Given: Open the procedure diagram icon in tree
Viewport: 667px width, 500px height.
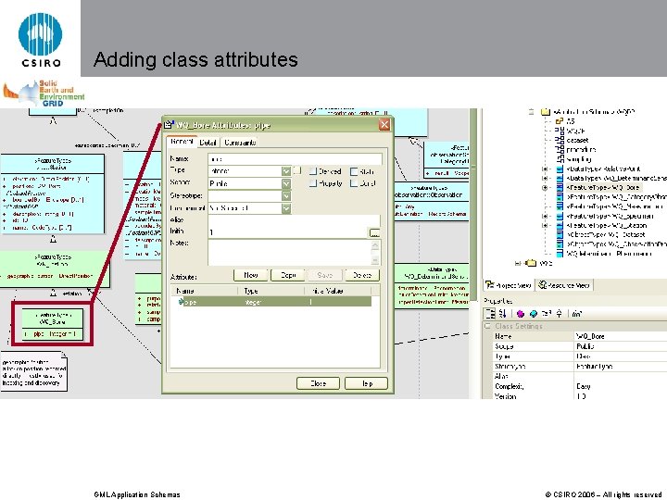Looking at the screenshot, I should pyautogui.click(x=560, y=149).
